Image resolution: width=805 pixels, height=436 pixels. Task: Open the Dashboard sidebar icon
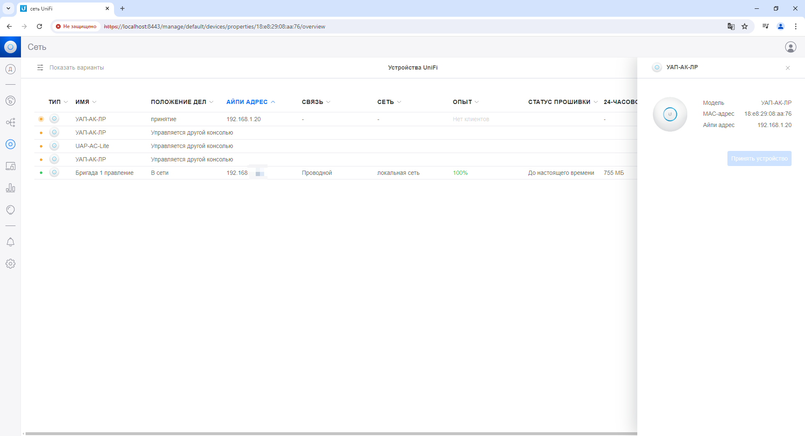[10, 69]
